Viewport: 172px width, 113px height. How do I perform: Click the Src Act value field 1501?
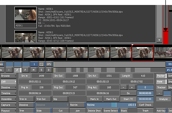[x=109, y=76]
